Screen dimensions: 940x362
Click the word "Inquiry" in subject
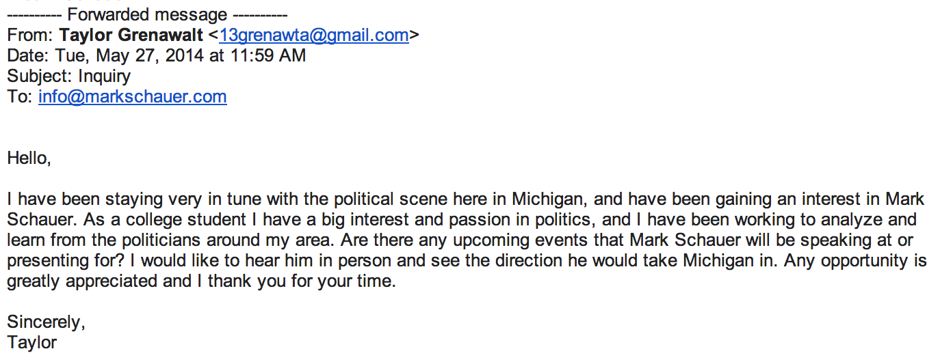104,76
